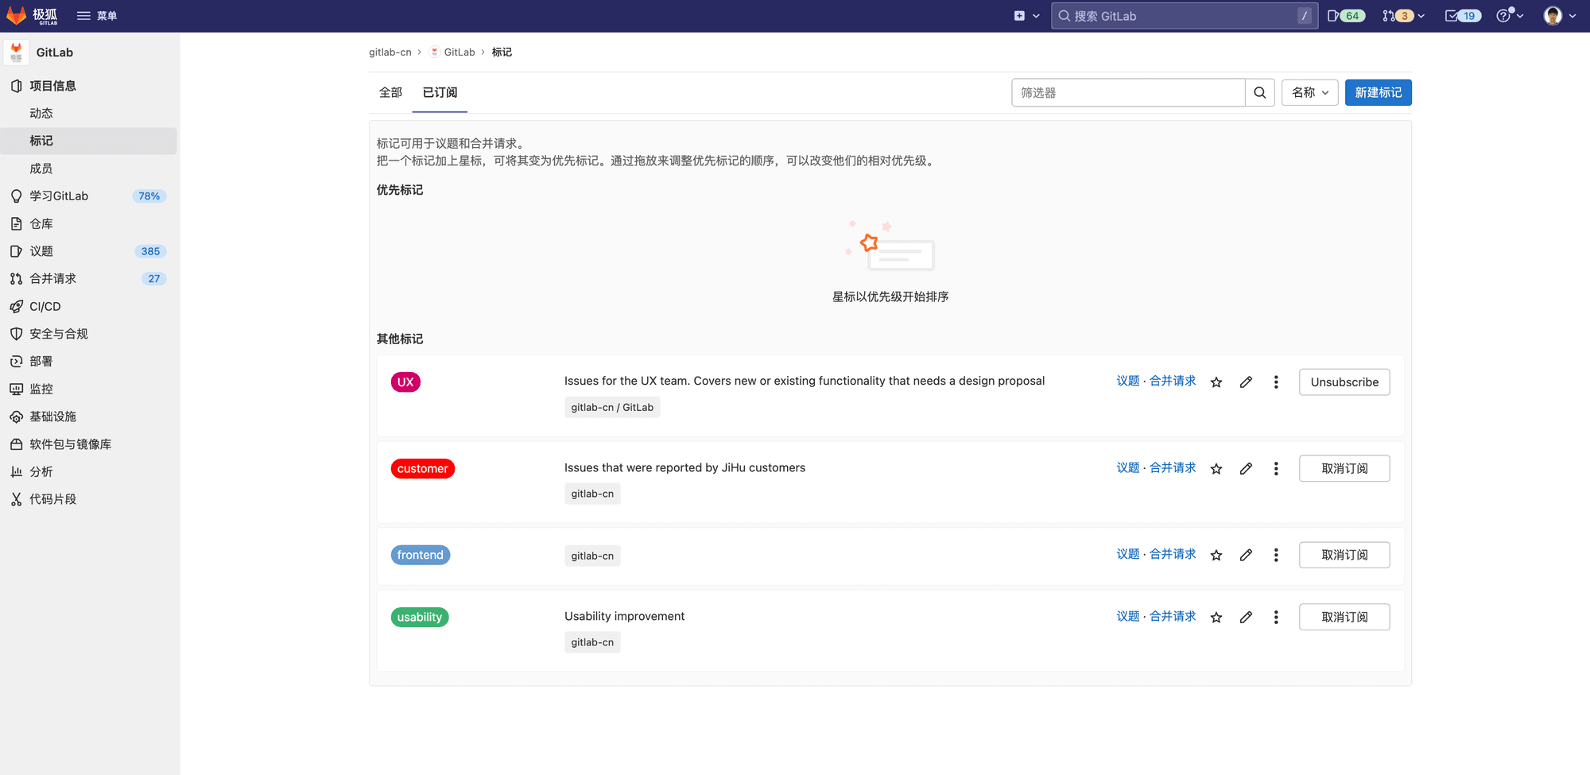Open issues counter showing 64
The width and height of the screenshot is (1590, 775).
(1346, 16)
